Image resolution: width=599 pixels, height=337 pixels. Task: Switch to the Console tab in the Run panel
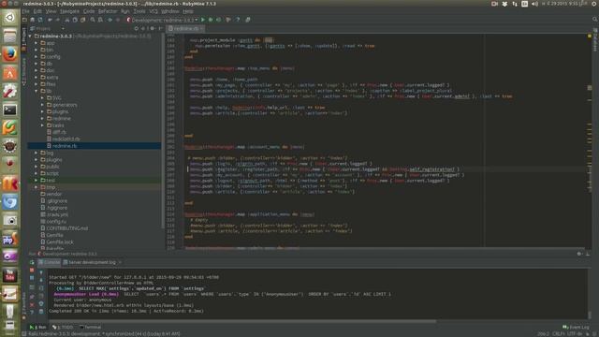pyautogui.click(x=49, y=262)
